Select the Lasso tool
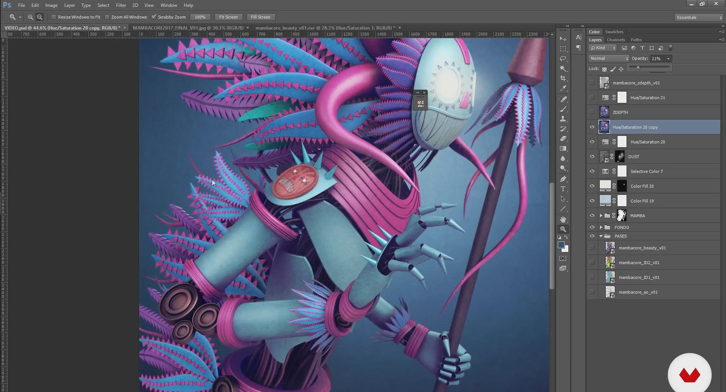Screen dimensions: 726x392 563,59
